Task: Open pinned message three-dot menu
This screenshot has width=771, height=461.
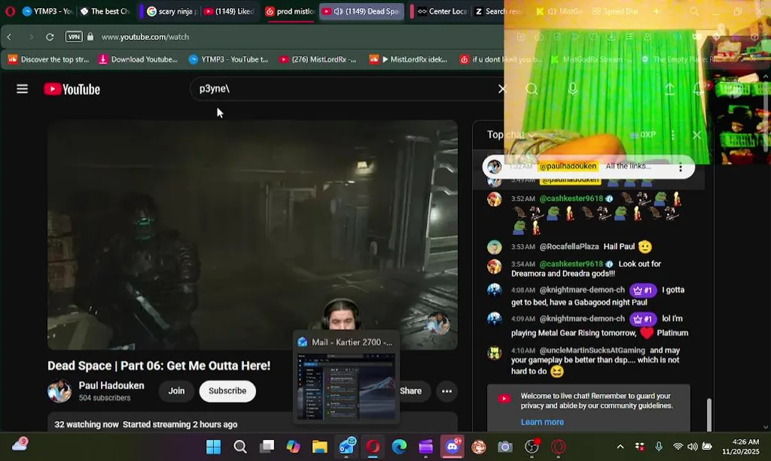Action: [681, 167]
